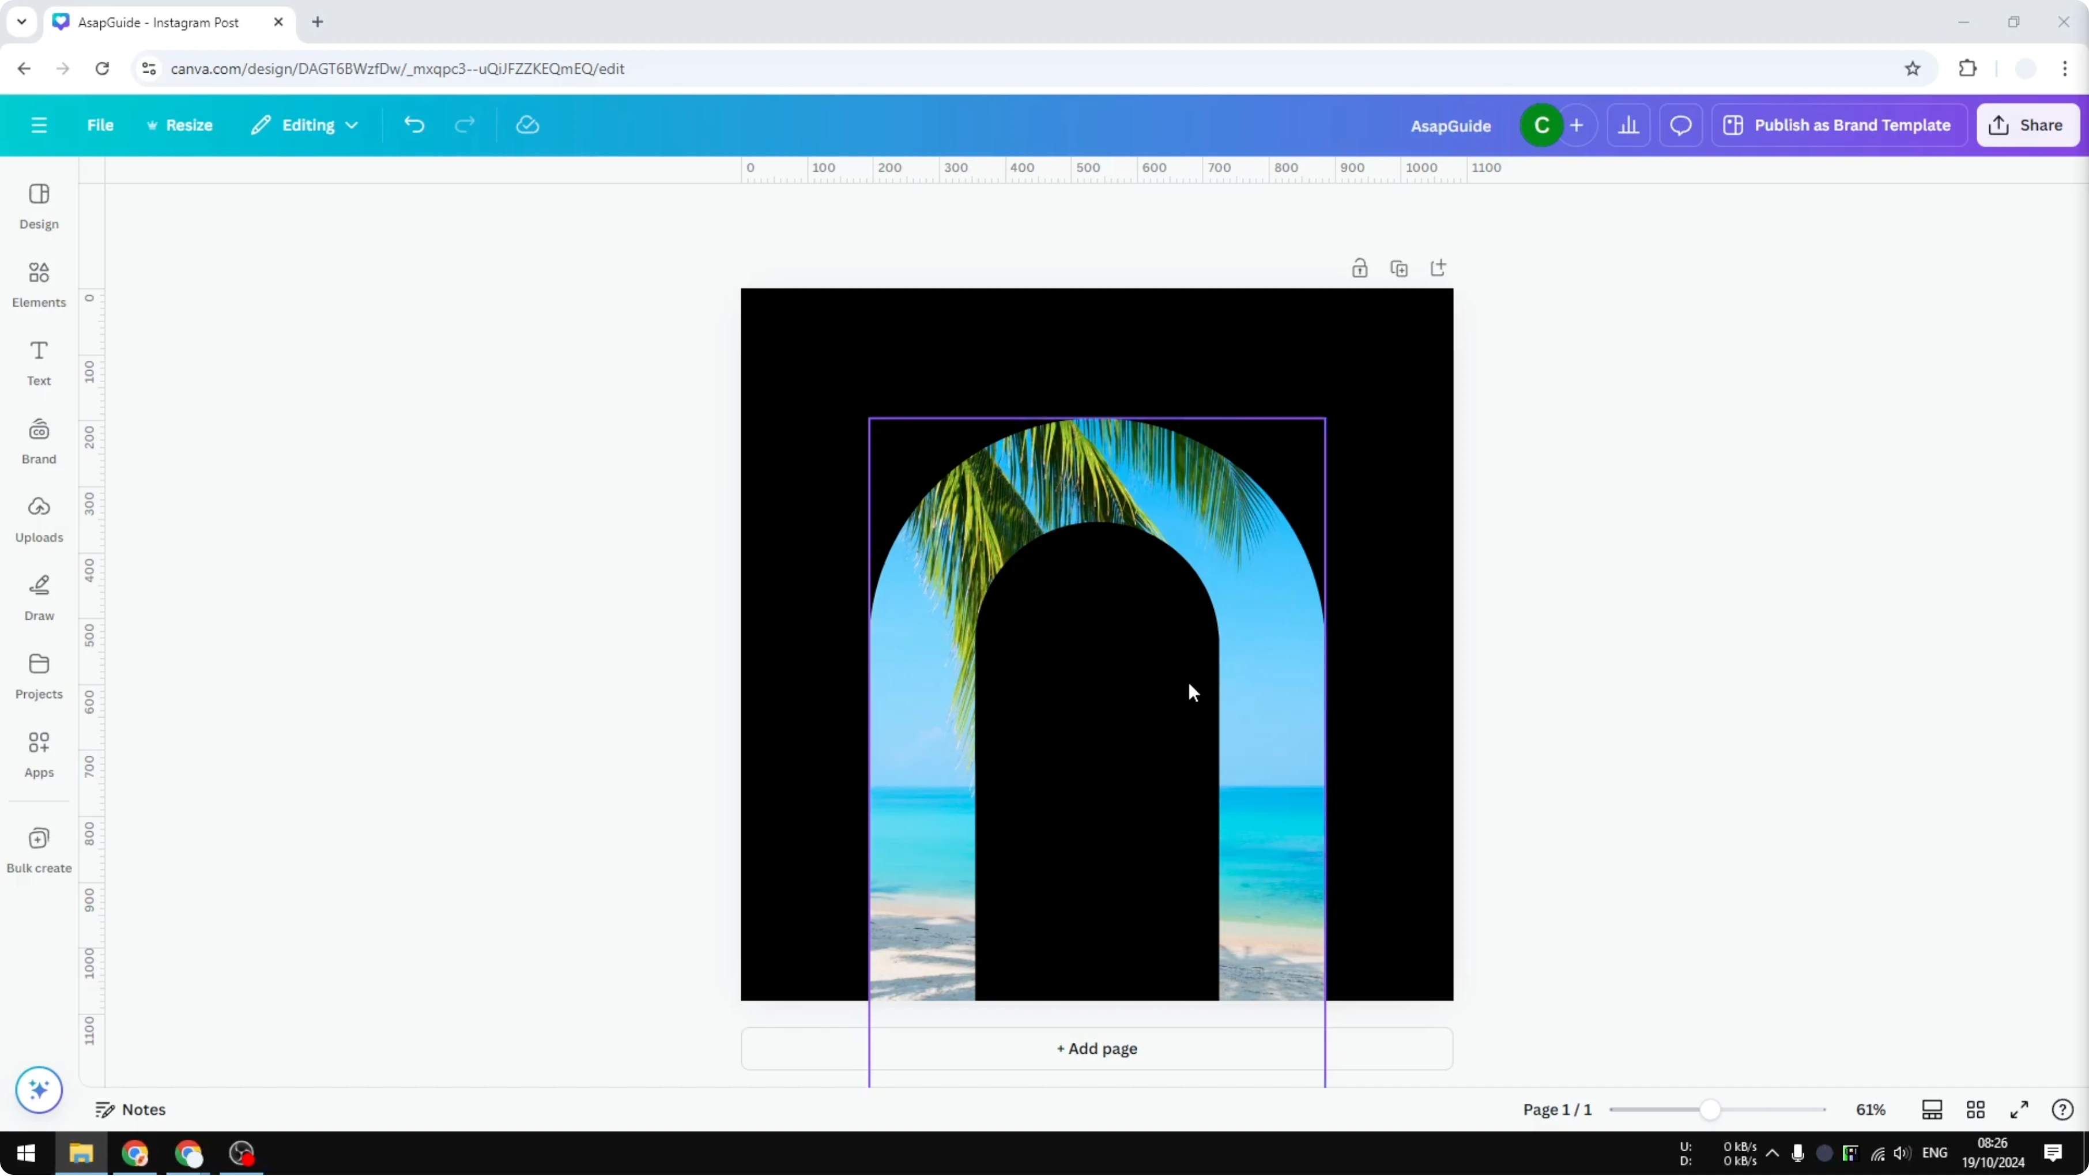This screenshot has width=2089, height=1176.
Task: Expand hidden icons in the system tray
Action: coord(1773,1154)
